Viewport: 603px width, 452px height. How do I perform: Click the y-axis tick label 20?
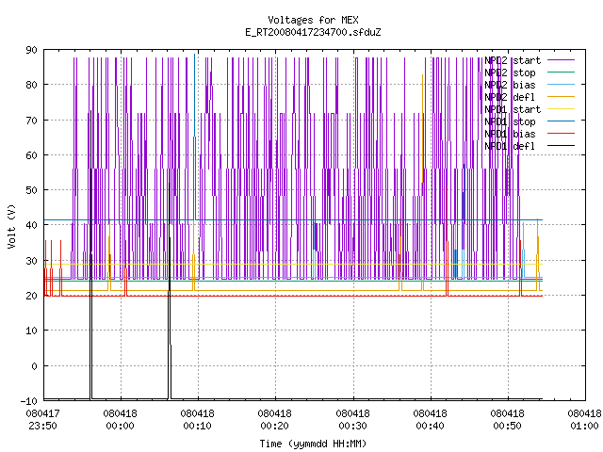point(31,296)
